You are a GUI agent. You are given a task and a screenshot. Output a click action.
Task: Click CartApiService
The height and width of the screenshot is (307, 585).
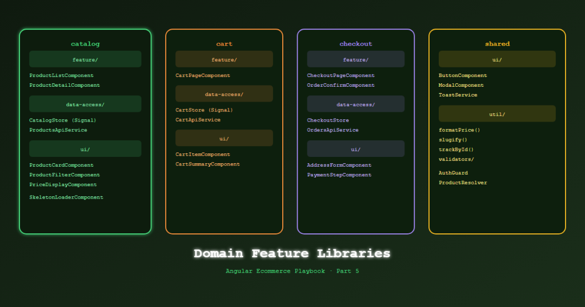point(198,120)
